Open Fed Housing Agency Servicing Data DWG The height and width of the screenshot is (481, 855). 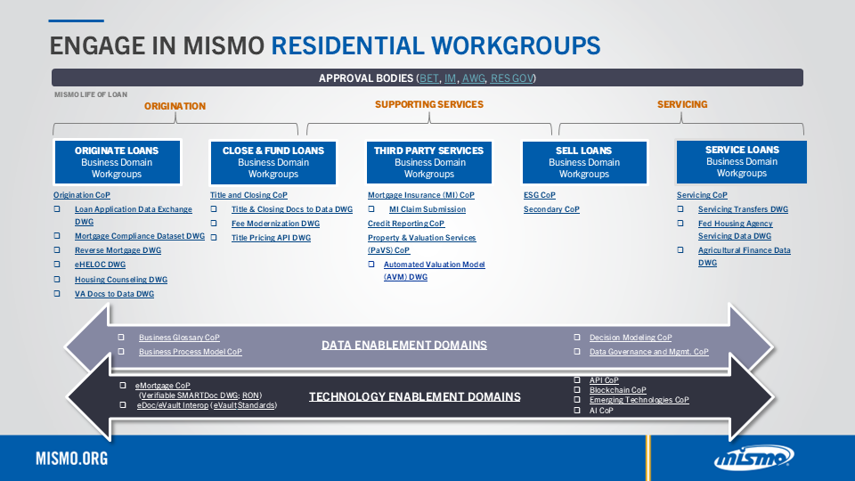click(735, 230)
